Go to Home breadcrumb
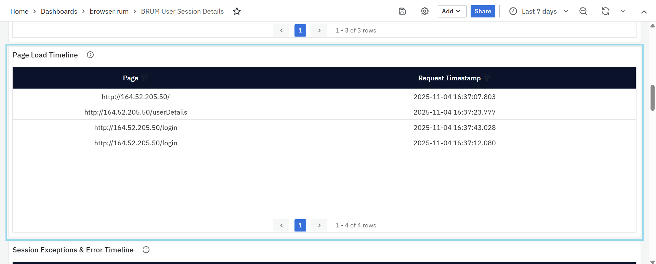 (x=19, y=11)
